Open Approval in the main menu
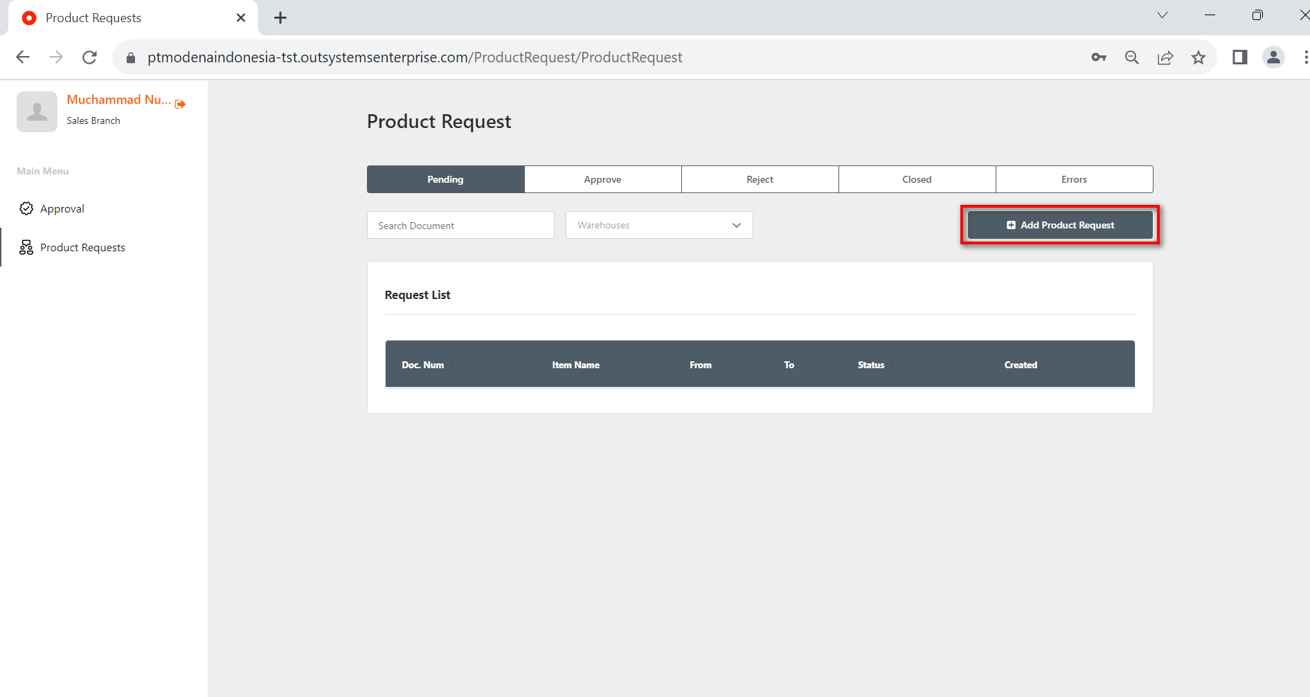Viewport: 1310px width, 697px height. (x=62, y=209)
